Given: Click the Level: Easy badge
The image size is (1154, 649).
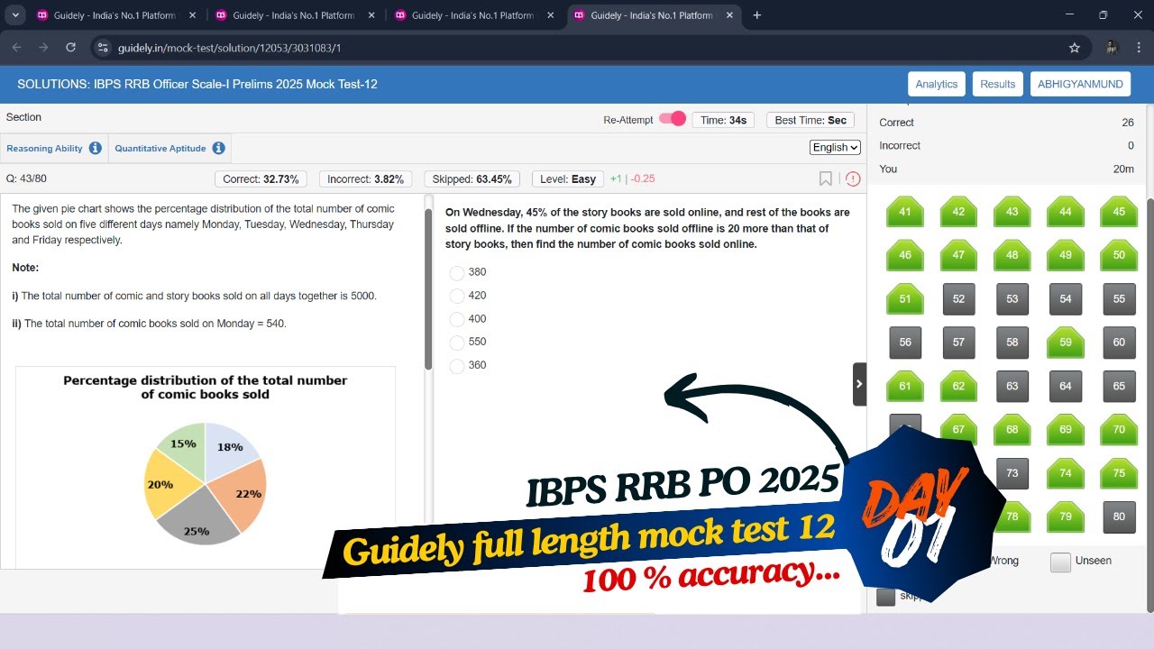Looking at the screenshot, I should point(568,178).
